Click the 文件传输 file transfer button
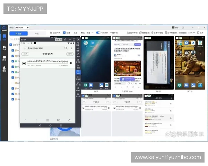Viewport: 208px width, 166px height. click(x=132, y=33)
